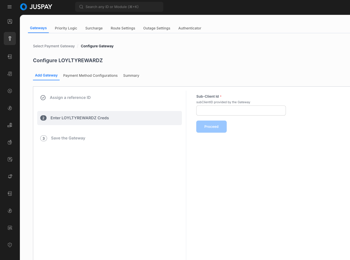Switch to the Summary tab
Viewport: 350px width, 260px height.
131,76
